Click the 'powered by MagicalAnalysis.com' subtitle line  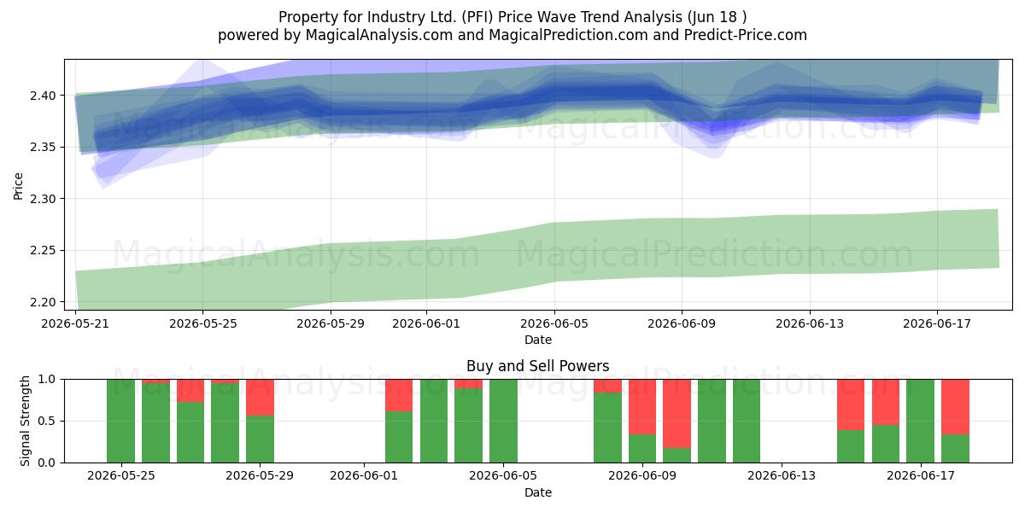pyautogui.click(x=512, y=35)
